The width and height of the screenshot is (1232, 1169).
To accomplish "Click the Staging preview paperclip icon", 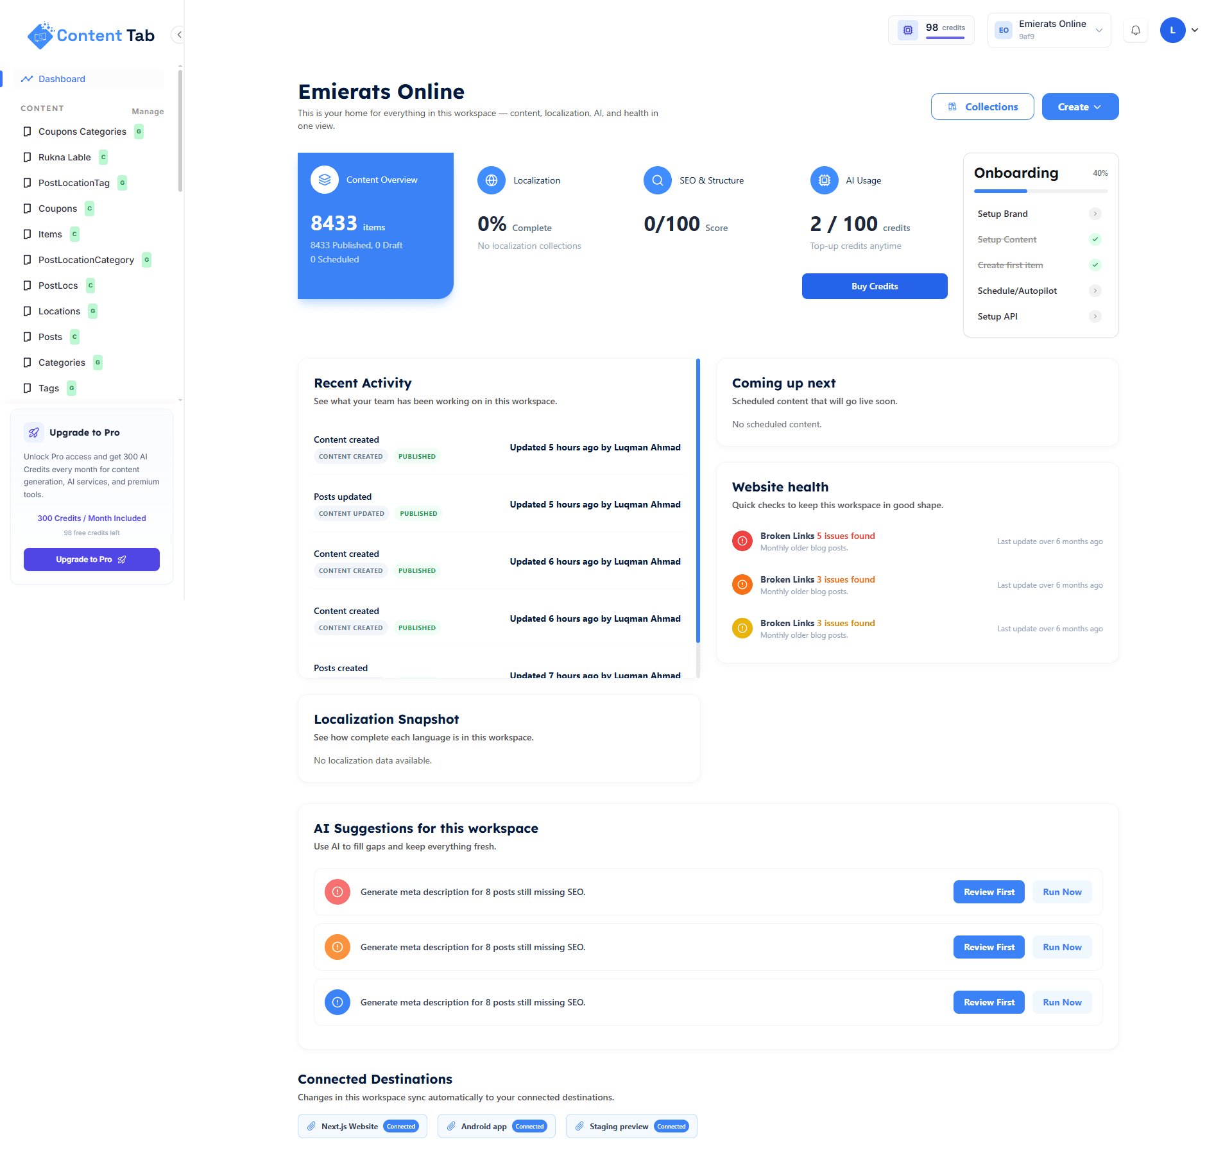I will pyautogui.click(x=579, y=1126).
